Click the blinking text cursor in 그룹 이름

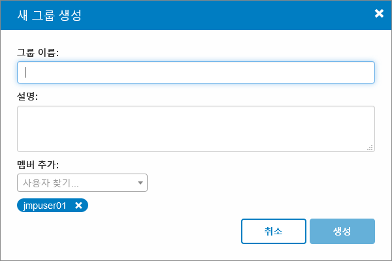pyautogui.click(x=26, y=72)
